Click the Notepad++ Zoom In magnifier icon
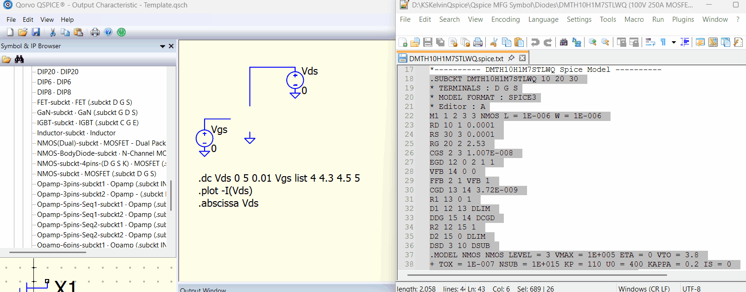The image size is (746, 292). tap(592, 42)
